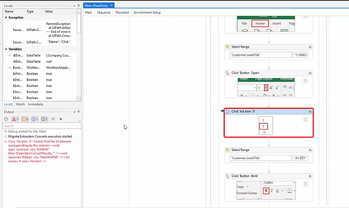Viewport: 349px width, 208px height.
Task: Go to Flowchart in the breadcrumb
Action: [122, 13]
